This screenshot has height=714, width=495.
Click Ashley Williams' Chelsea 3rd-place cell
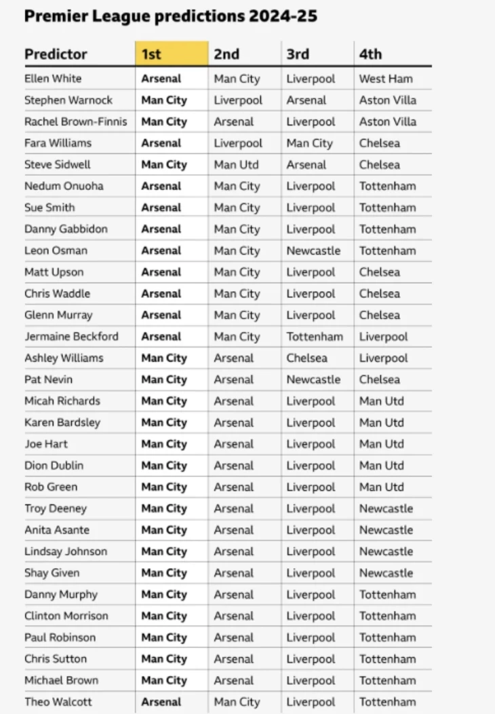click(x=306, y=358)
